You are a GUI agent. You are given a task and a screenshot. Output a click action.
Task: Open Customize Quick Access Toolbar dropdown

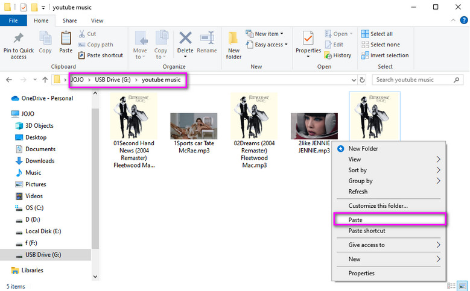coord(43,8)
